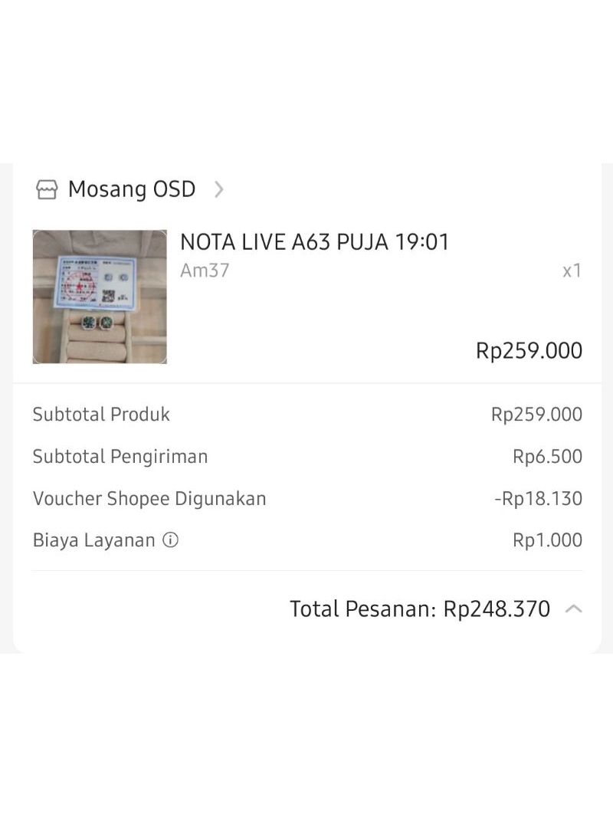Open the NOTA LIVE A63 PUJA product title
This screenshot has width=613, height=817.
pos(314,242)
